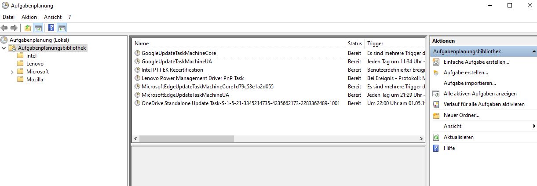Click the clock icon of OneDrive Standalone Update Task
Screen dimensions: 537x186
point(137,103)
